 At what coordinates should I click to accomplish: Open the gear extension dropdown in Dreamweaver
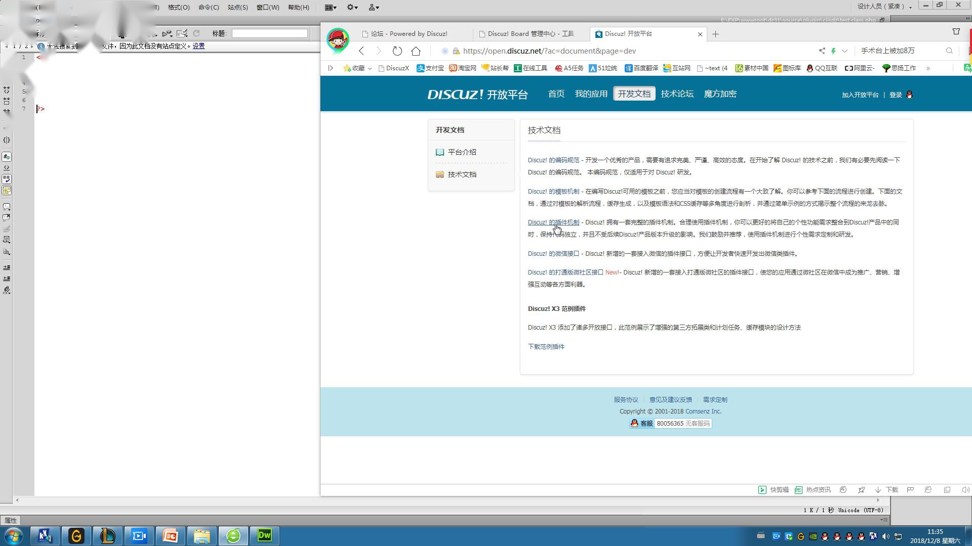tap(352, 7)
